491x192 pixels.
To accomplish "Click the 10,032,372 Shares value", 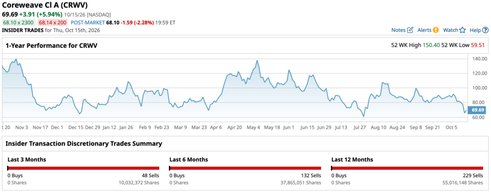I will pos(139,182).
